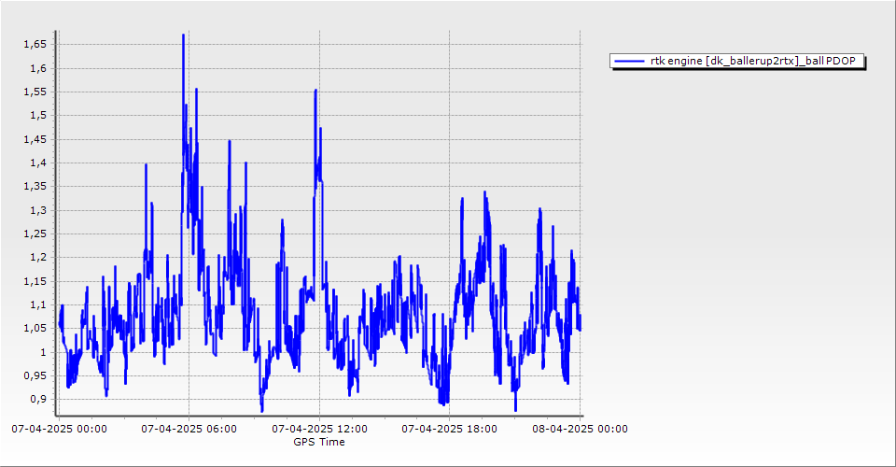The height and width of the screenshot is (467, 896).
Task: Click the y-axis value '1,05'
Action: pos(35,328)
